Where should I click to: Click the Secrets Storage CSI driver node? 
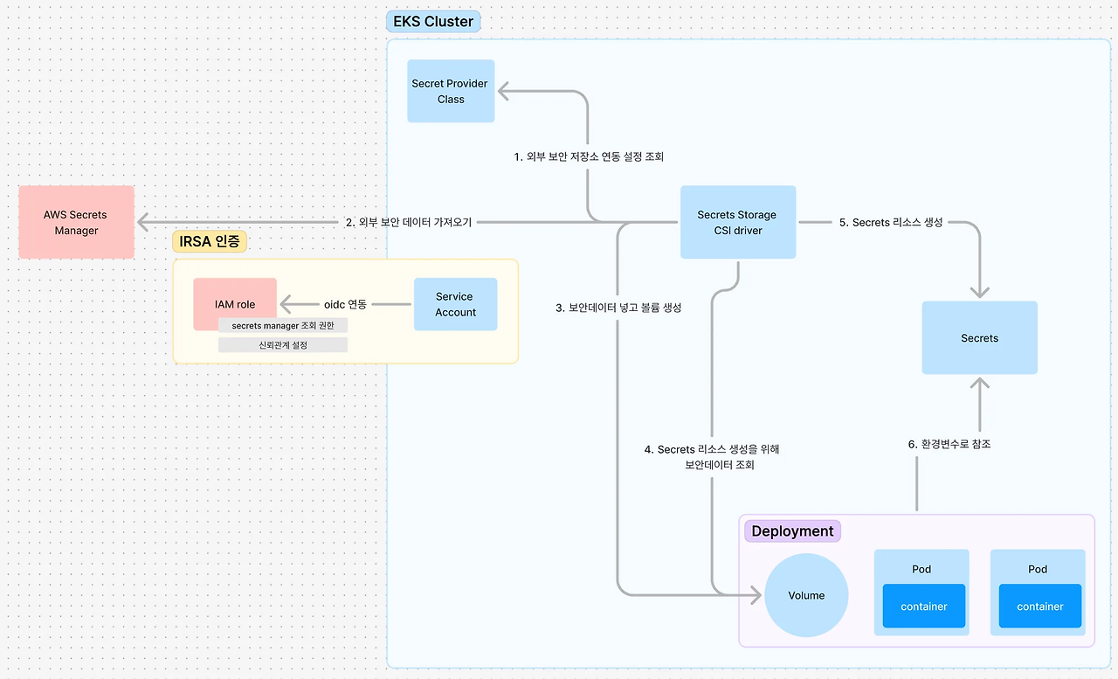pyautogui.click(x=737, y=221)
